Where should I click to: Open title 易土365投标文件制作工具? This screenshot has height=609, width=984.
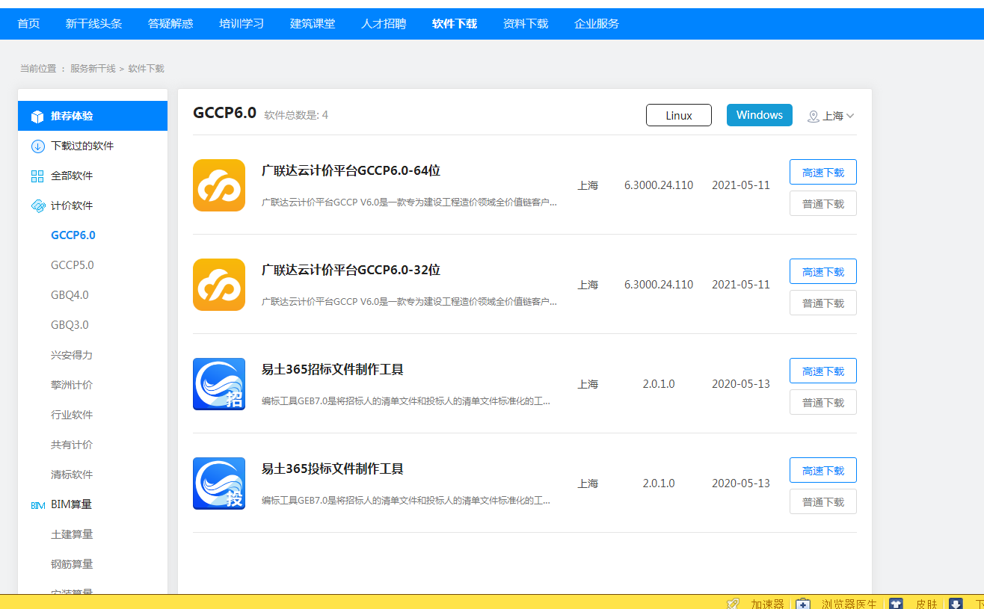point(332,469)
